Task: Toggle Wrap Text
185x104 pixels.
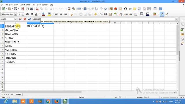Action: [x=71, y=14]
